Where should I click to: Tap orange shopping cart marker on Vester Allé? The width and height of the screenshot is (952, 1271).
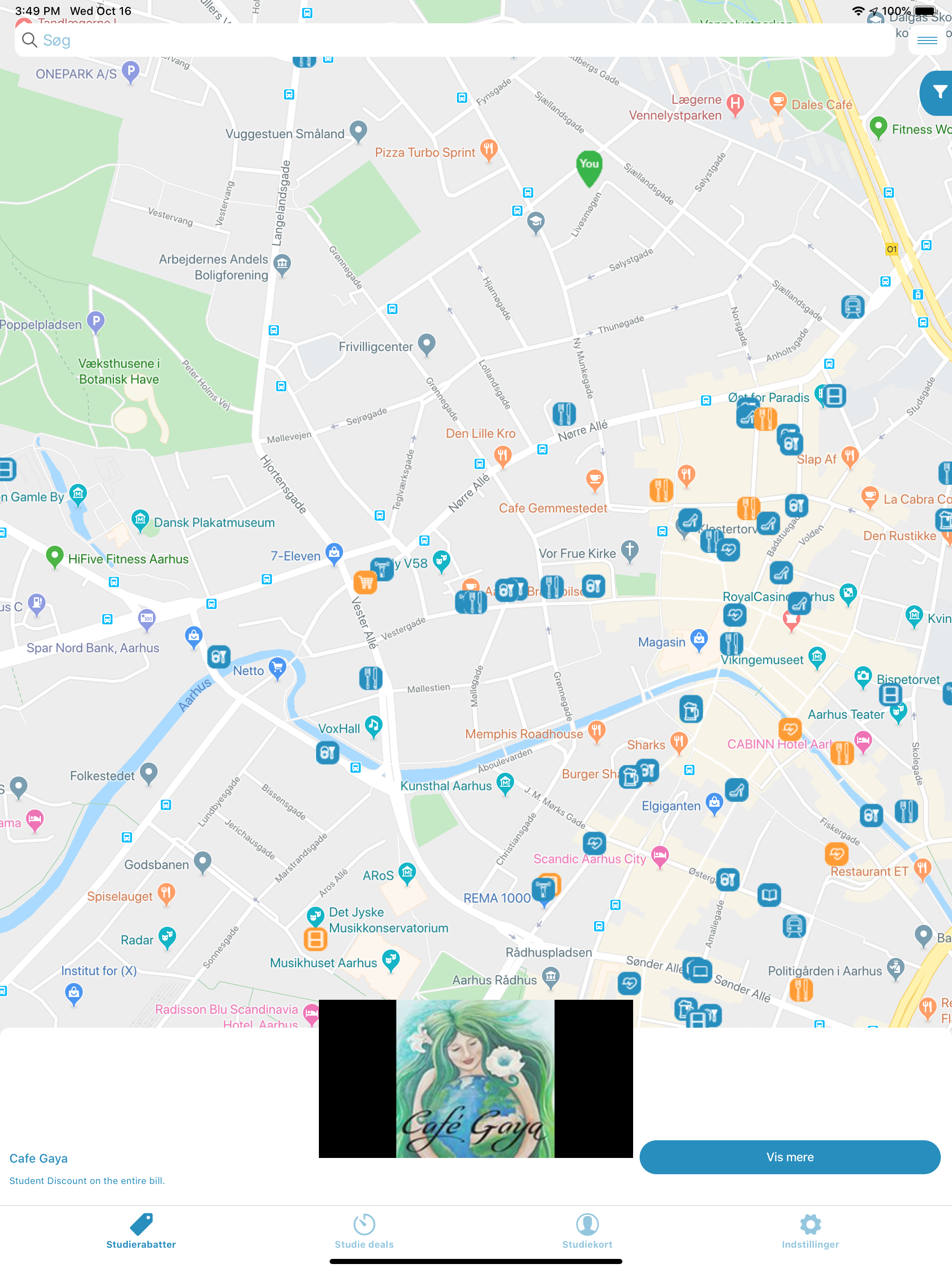[365, 583]
